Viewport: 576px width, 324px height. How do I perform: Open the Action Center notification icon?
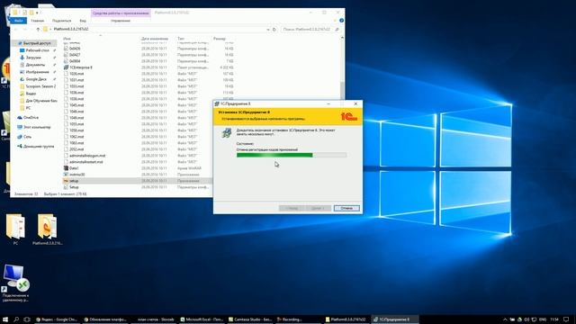pos(566,319)
